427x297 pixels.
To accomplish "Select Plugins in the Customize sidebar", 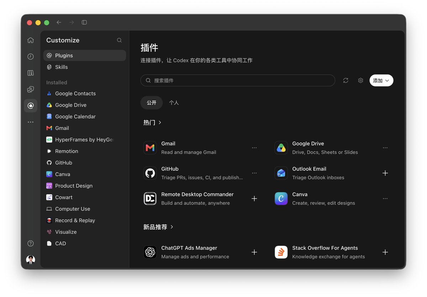I will [85, 55].
